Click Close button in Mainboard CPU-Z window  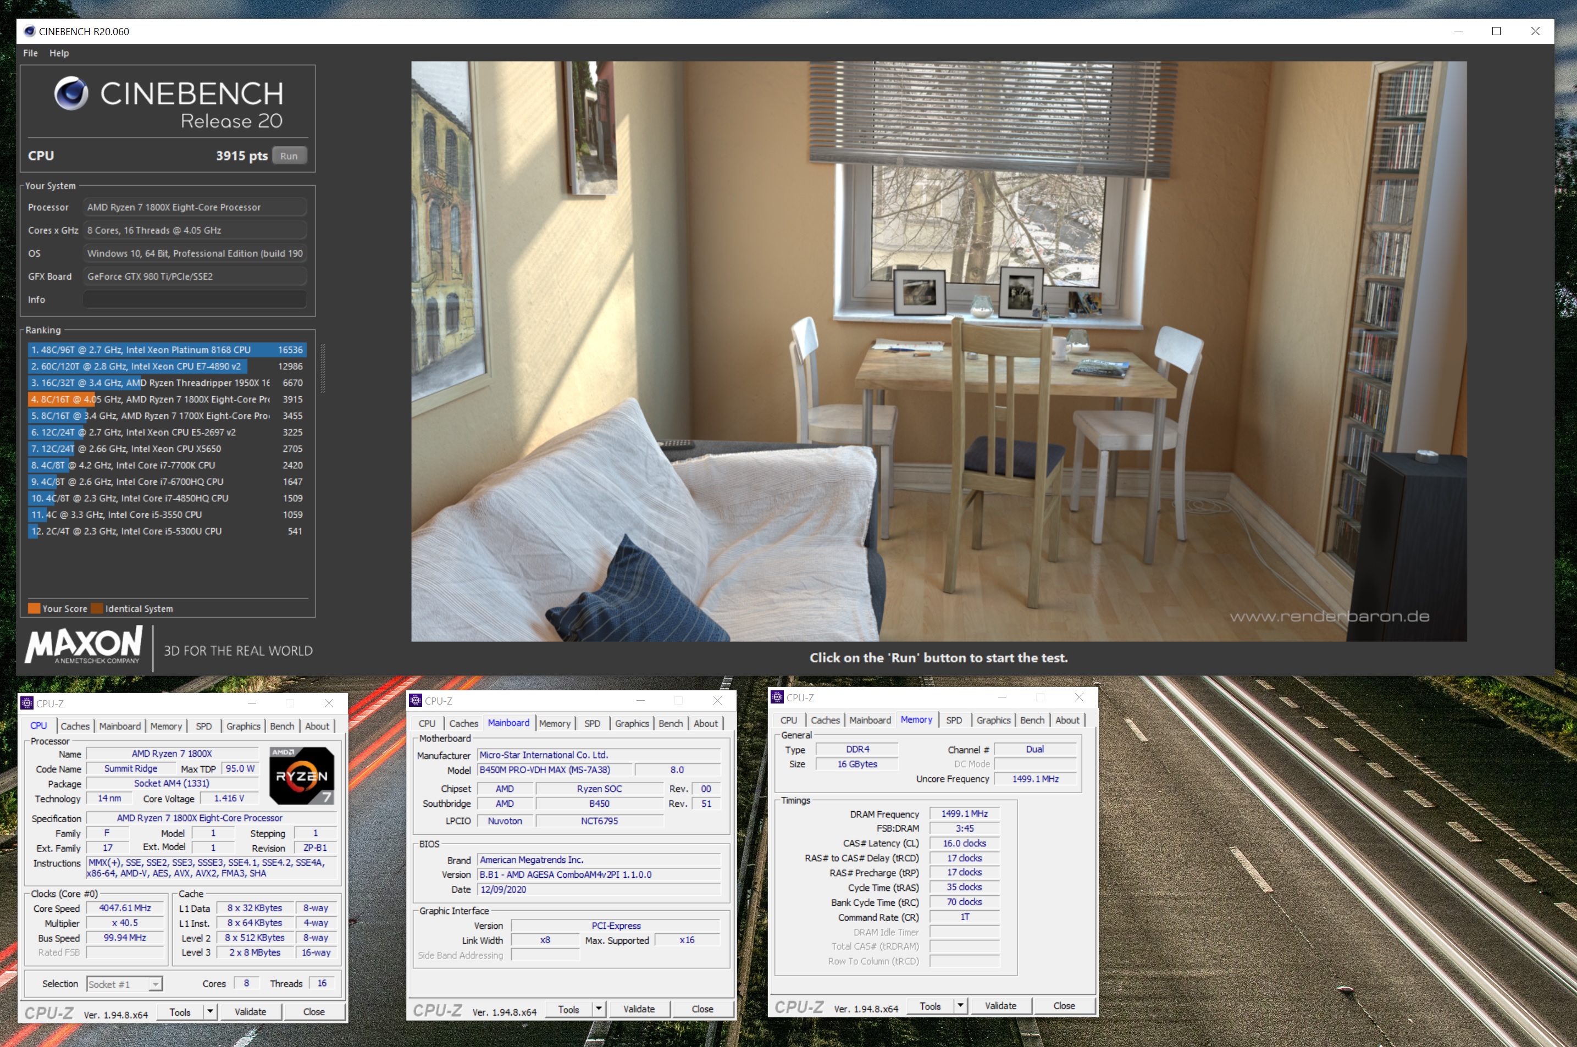(x=702, y=1010)
